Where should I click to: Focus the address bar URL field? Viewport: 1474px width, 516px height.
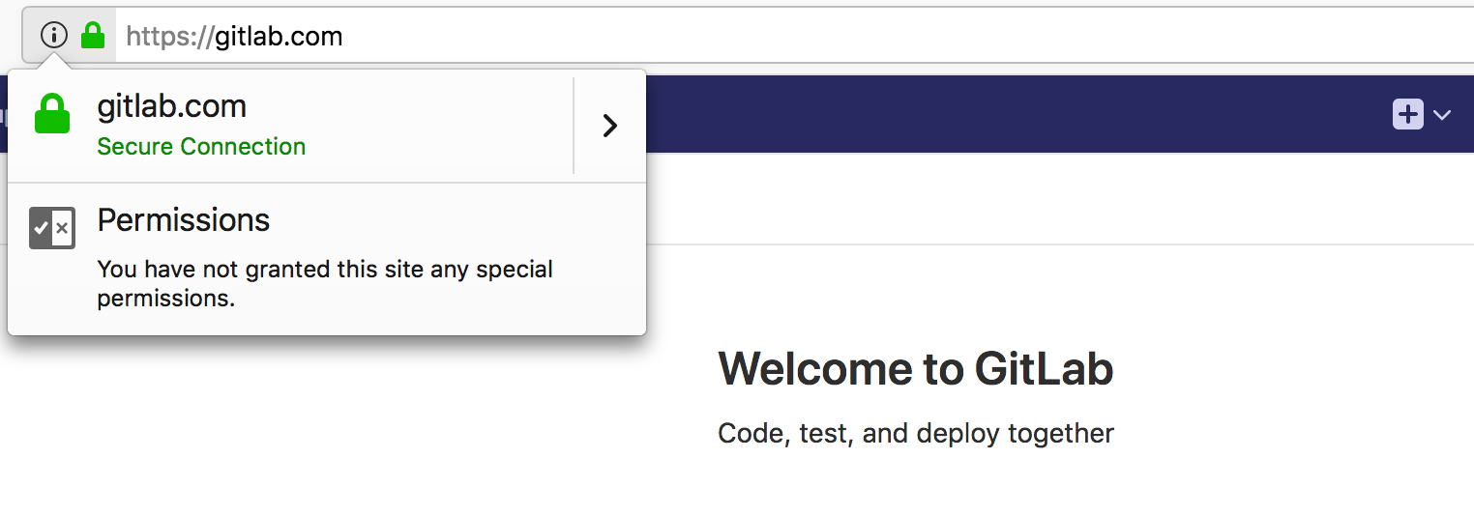pyautogui.click(x=793, y=36)
